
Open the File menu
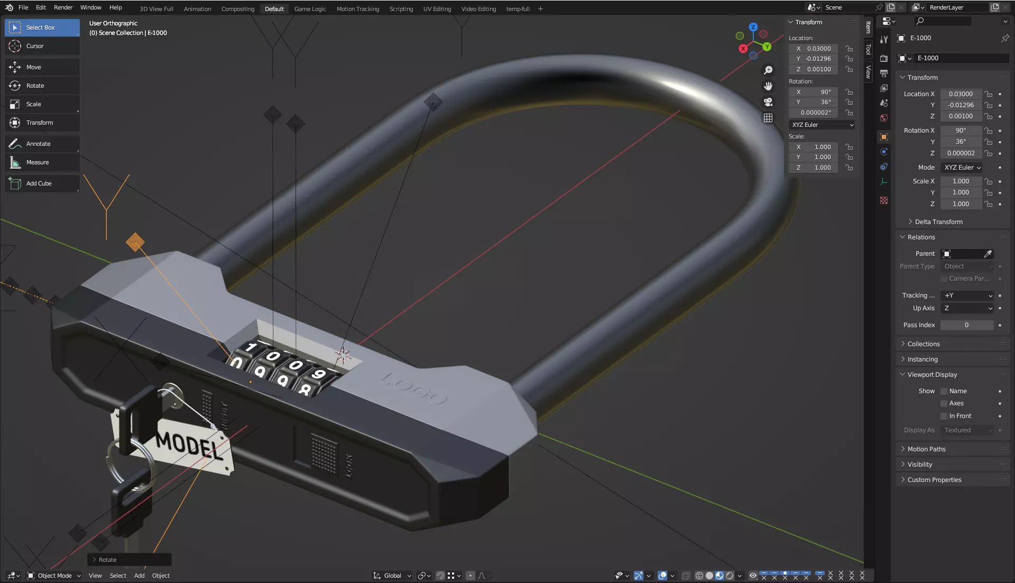[x=23, y=7]
